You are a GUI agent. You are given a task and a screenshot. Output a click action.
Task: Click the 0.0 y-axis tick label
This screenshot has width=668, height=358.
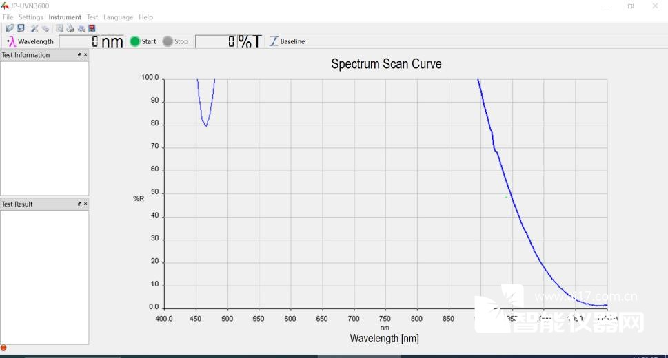[x=154, y=307]
